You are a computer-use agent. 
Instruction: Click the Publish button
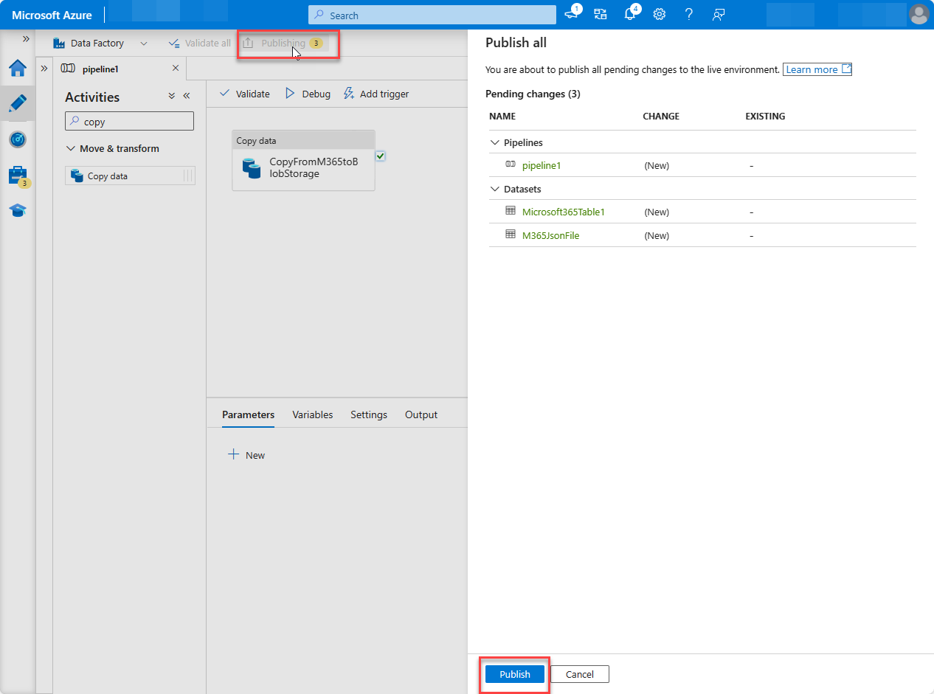coord(514,674)
